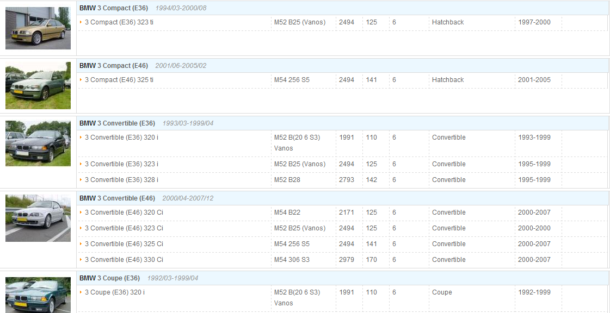
Task: Open the 3 Convertible (E46) 325 Ci link
Action: point(124,244)
